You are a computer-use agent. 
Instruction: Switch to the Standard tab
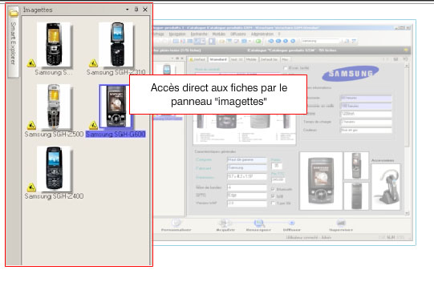218,59
